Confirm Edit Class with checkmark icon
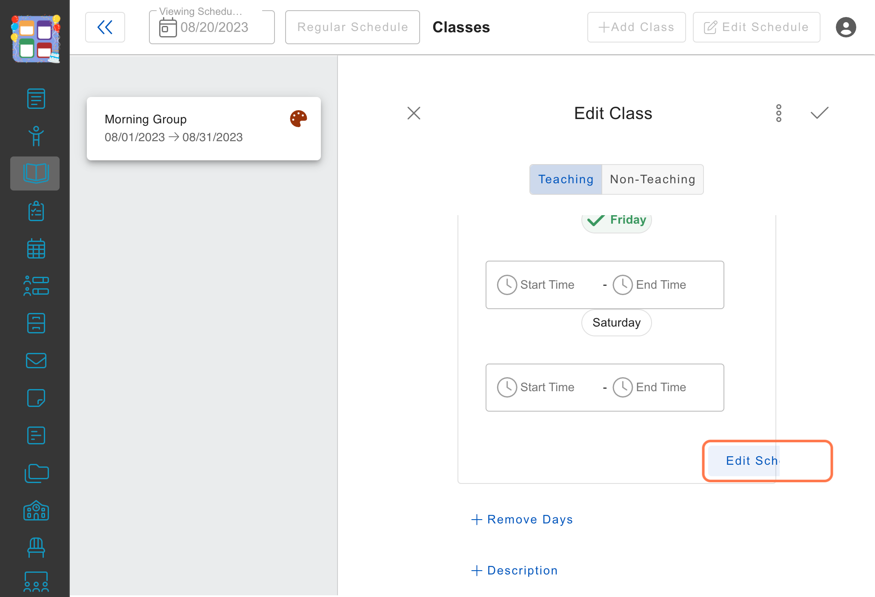The height and width of the screenshot is (597, 875). [x=819, y=113]
